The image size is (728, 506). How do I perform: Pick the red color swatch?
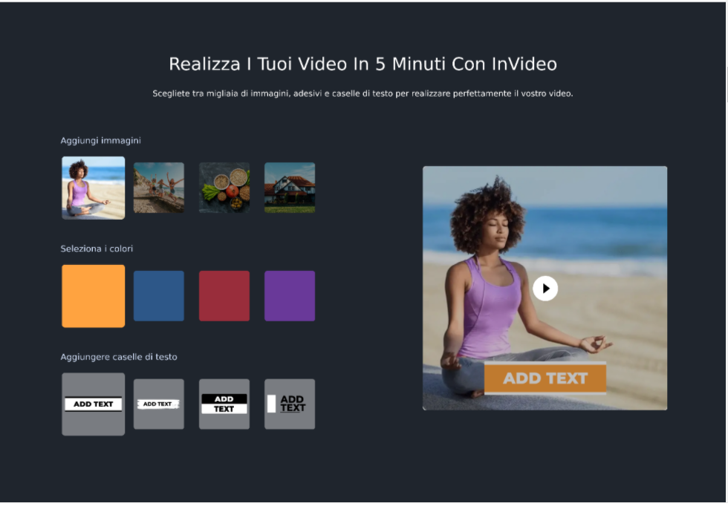click(x=224, y=296)
